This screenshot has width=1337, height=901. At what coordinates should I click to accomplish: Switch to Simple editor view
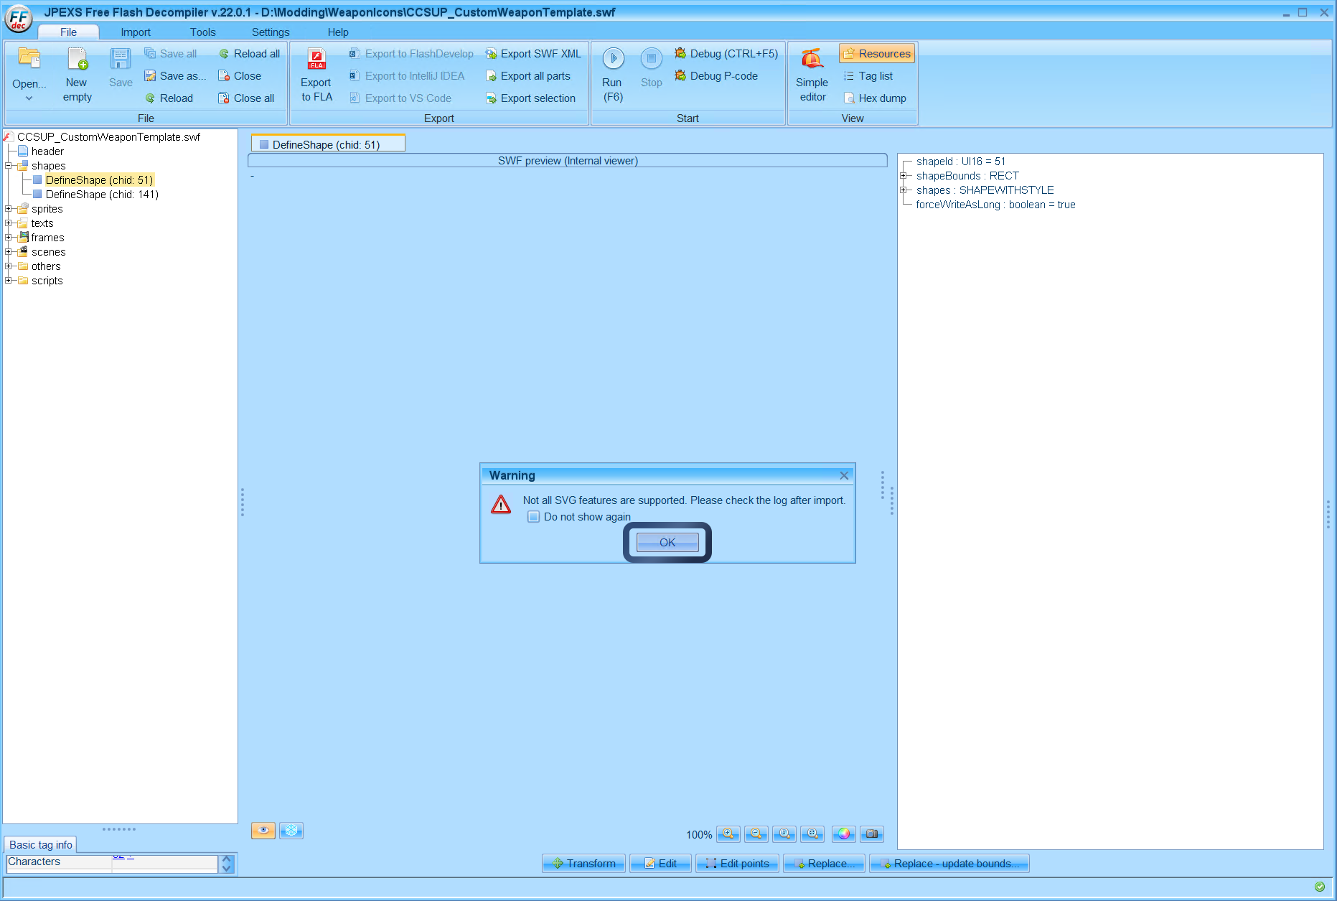(x=811, y=74)
